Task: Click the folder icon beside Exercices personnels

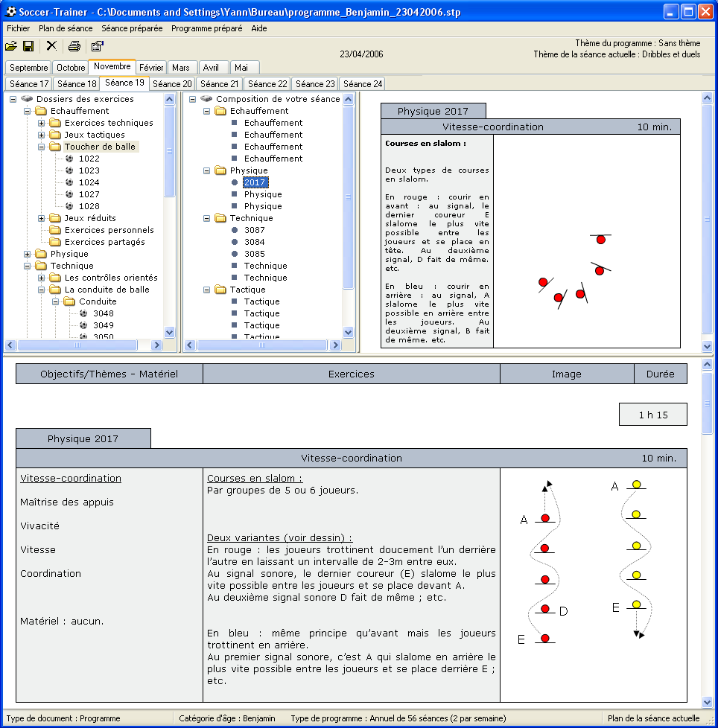Action: coord(55,230)
